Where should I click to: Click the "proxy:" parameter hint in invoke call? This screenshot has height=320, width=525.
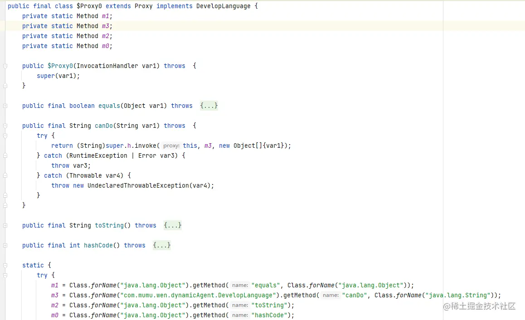171,145
